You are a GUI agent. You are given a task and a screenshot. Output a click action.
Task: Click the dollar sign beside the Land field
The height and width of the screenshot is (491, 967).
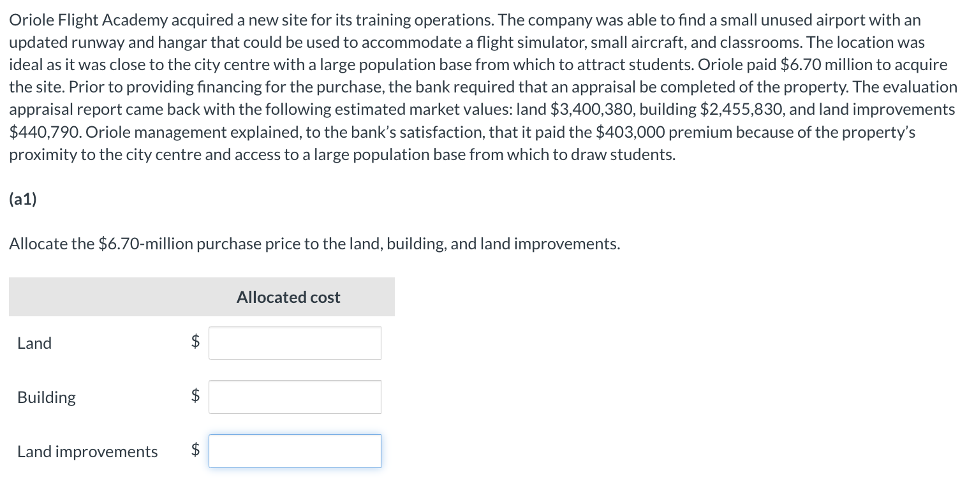pyautogui.click(x=195, y=342)
